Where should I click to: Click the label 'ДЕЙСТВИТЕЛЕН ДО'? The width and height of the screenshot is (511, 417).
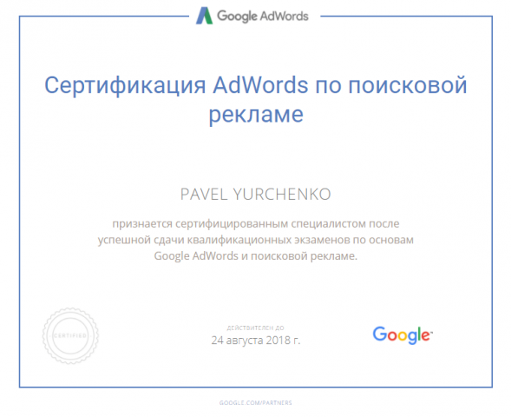coord(255,328)
